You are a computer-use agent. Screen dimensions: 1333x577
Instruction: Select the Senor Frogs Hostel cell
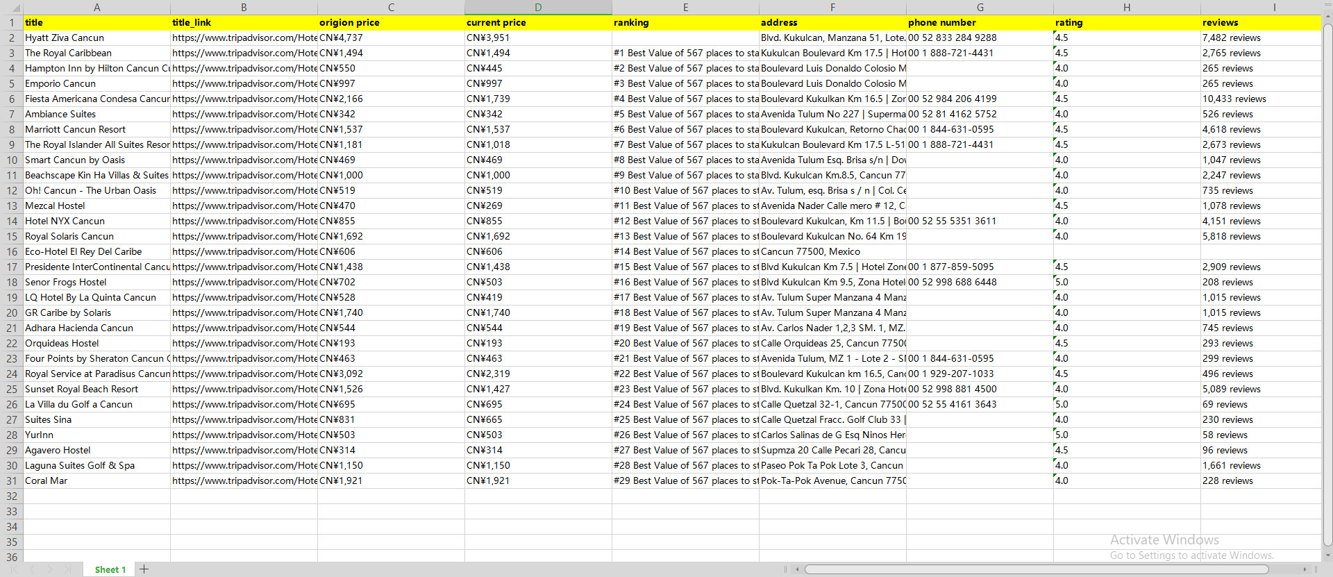click(97, 283)
